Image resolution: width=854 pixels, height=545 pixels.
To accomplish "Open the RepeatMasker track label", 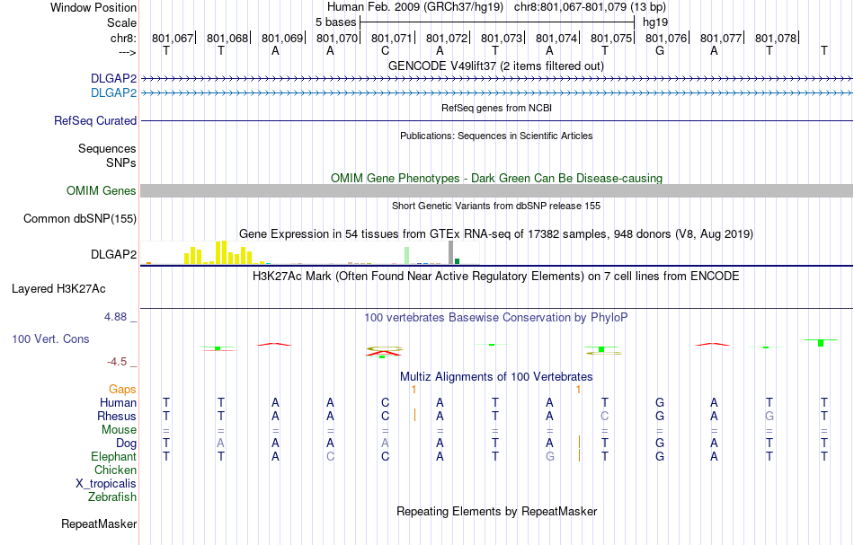I will [x=99, y=524].
